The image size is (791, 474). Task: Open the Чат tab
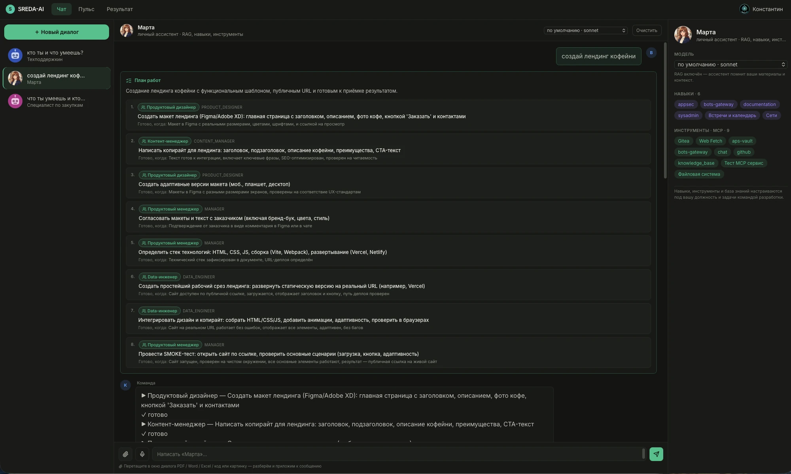coord(61,9)
